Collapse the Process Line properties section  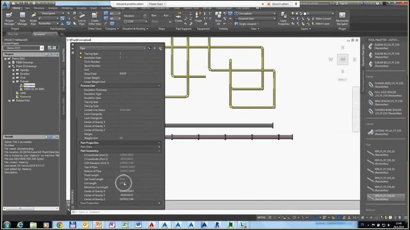pos(159,86)
